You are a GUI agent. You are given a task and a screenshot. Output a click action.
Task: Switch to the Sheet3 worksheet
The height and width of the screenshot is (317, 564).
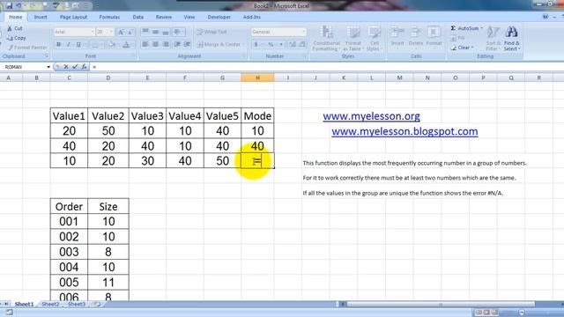pyautogui.click(x=77, y=304)
